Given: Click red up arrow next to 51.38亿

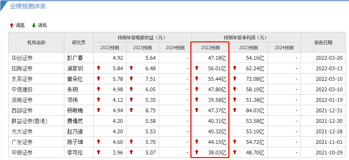Looking at the screenshot, I should point(235,100).
